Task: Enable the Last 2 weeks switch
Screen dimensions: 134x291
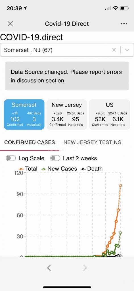Action: point(55,158)
